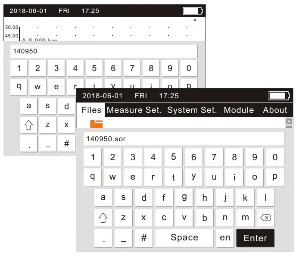Tap underscore key on front keyboard

click(124, 238)
